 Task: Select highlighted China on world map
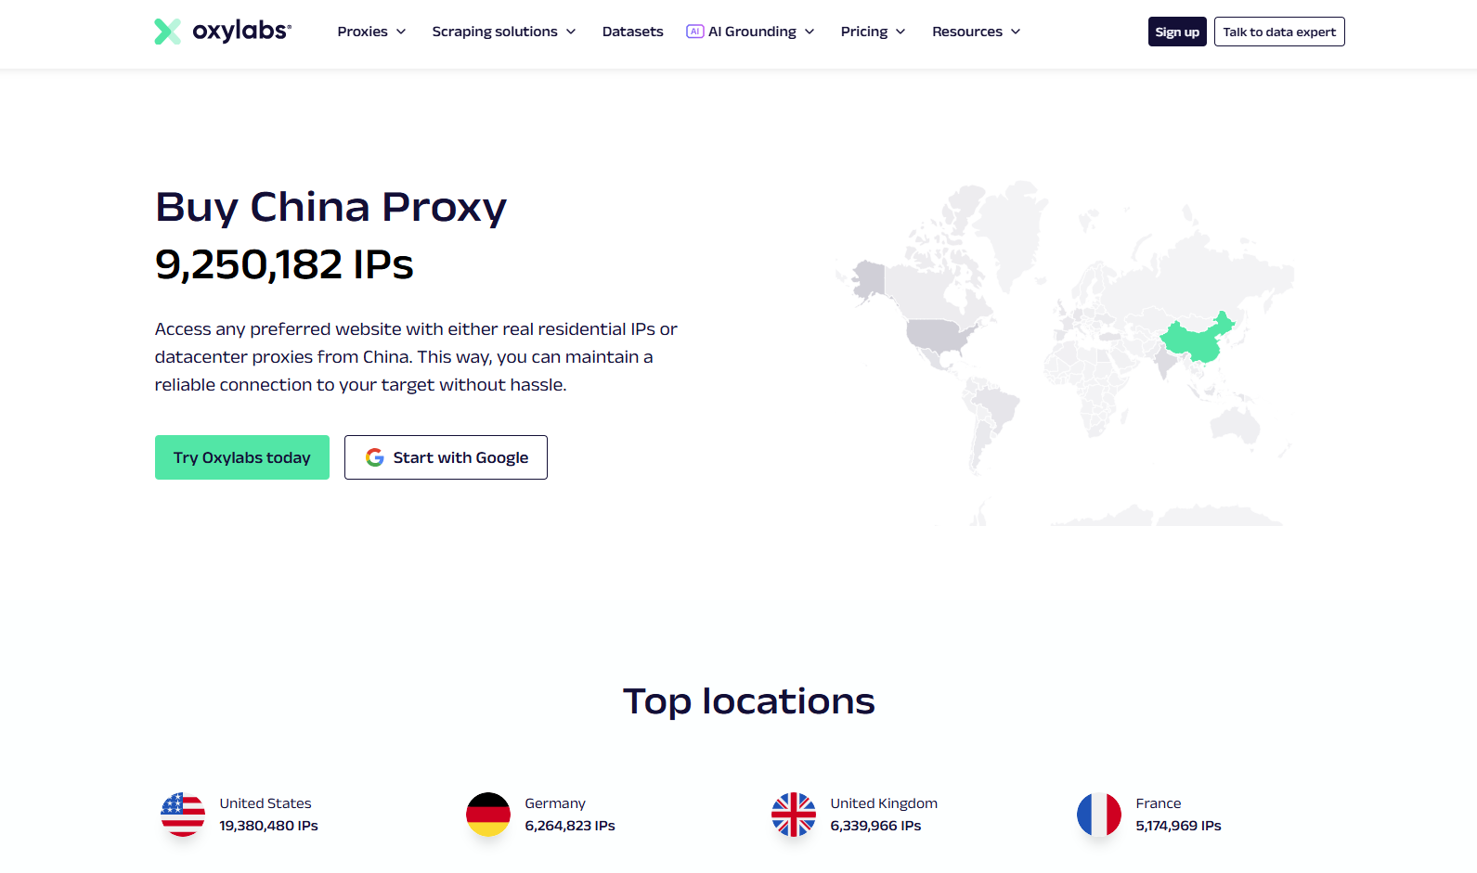(x=1196, y=340)
